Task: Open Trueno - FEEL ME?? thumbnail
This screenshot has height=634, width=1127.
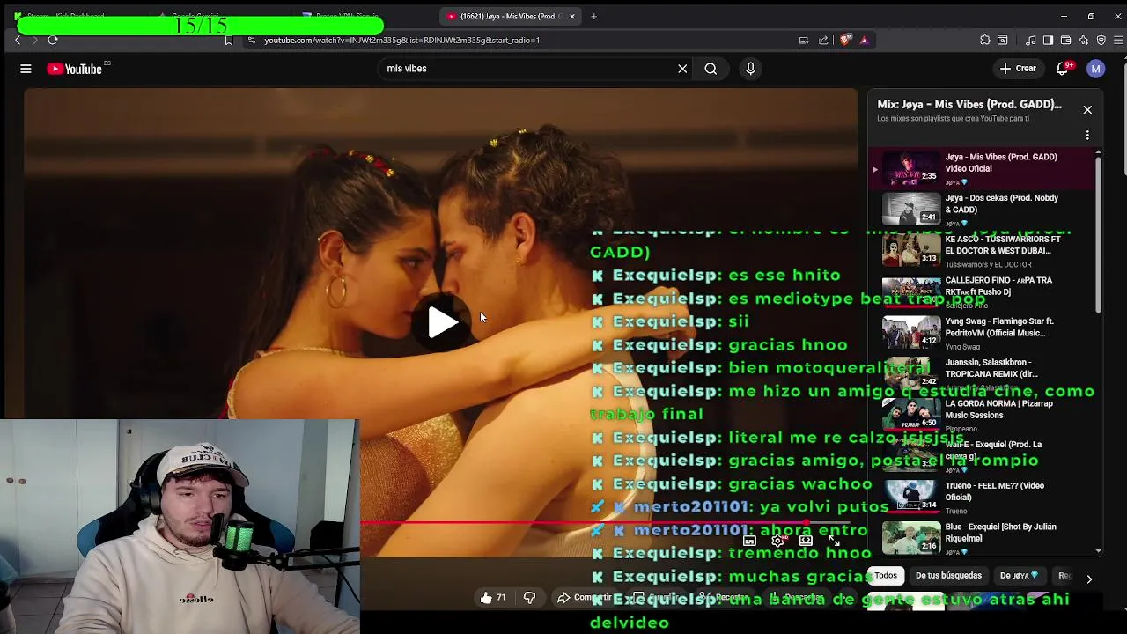Action: (x=911, y=496)
